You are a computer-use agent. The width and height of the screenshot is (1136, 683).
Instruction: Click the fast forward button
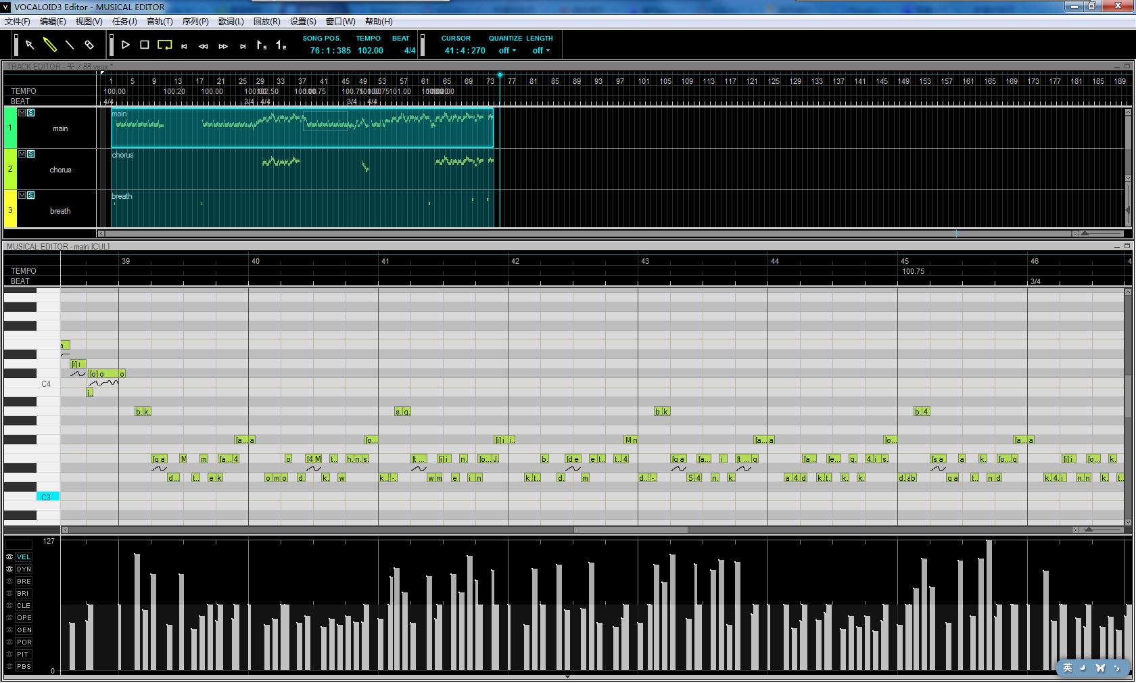223,46
